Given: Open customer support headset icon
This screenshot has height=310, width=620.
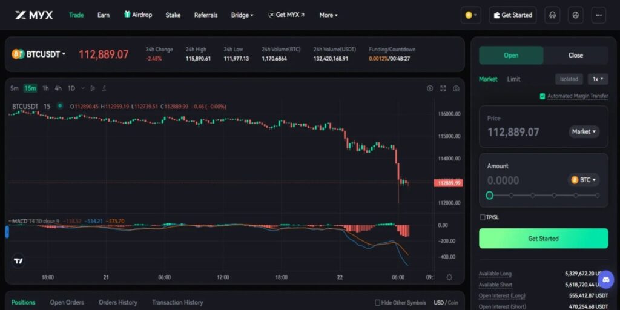Looking at the screenshot, I should click(x=552, y=15).
